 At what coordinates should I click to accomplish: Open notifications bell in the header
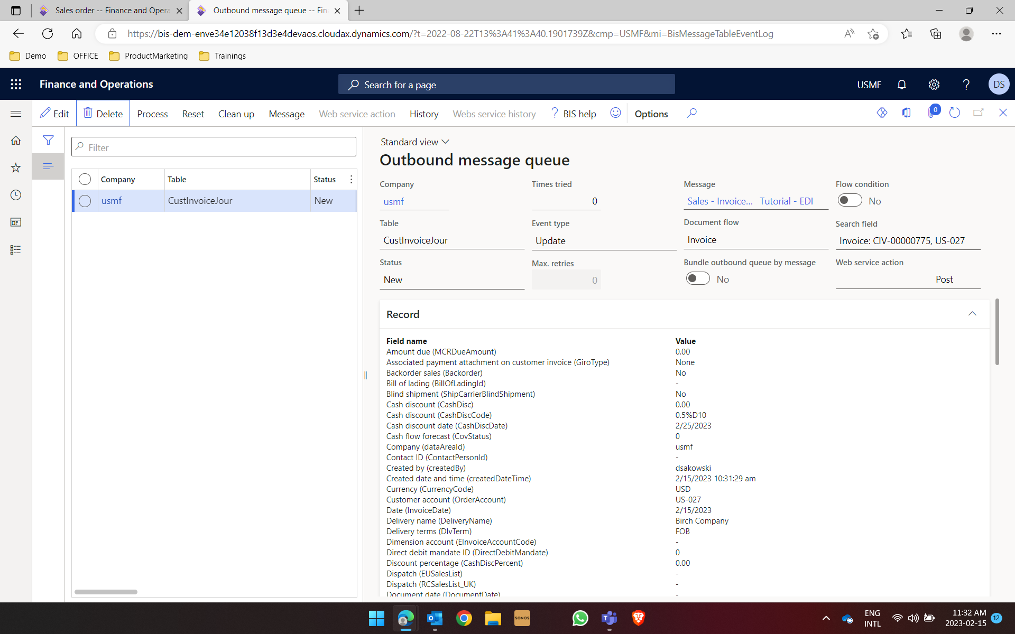point(902,85)
